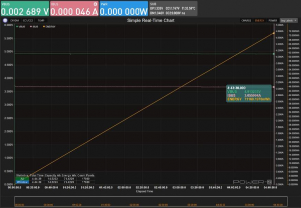The image size is (301, 208).
Task: Click the Statistics column header
Action: coord(22,175)
